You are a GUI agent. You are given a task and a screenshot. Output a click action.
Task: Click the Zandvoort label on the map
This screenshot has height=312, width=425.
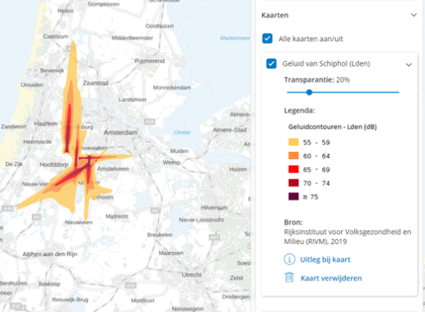coord(13,126)
